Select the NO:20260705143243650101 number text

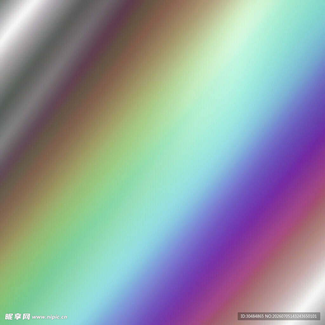click(x=291, y=316)
